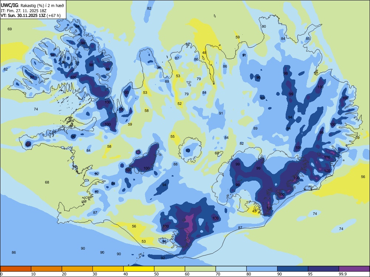Click the map value '55' in the central highlands
Screen dimensions: 370x277
pyautogui.click(x=172, y=137)
